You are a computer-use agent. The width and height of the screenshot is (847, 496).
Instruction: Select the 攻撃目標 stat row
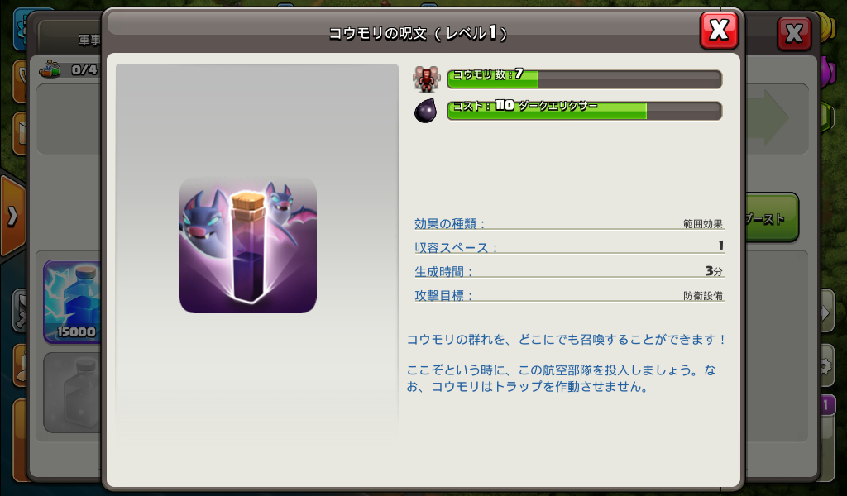tap(569, 295)
